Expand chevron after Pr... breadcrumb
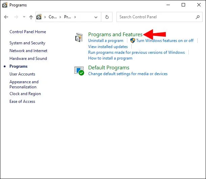 pos(75,17)
